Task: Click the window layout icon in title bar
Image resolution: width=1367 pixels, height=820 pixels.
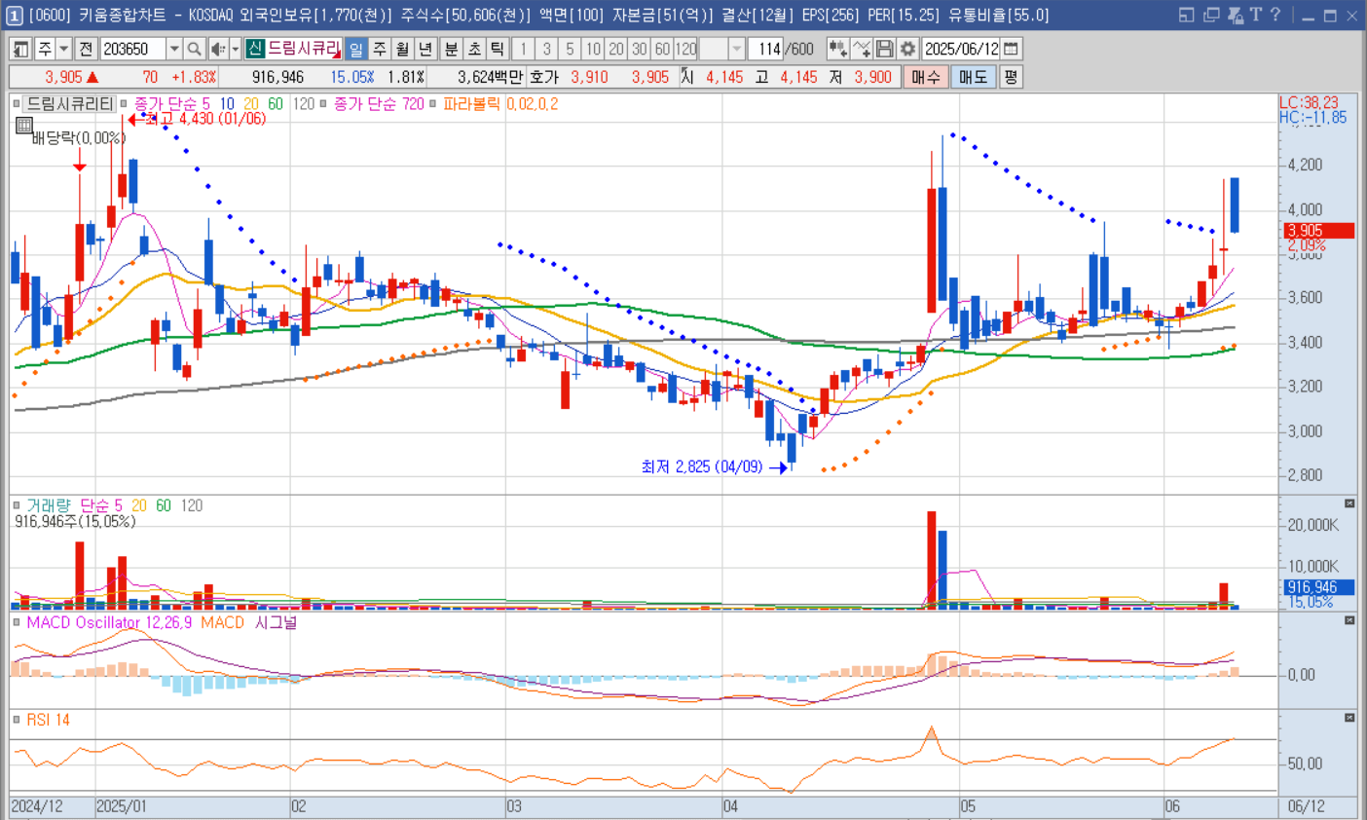Action: coord(1185,15)
